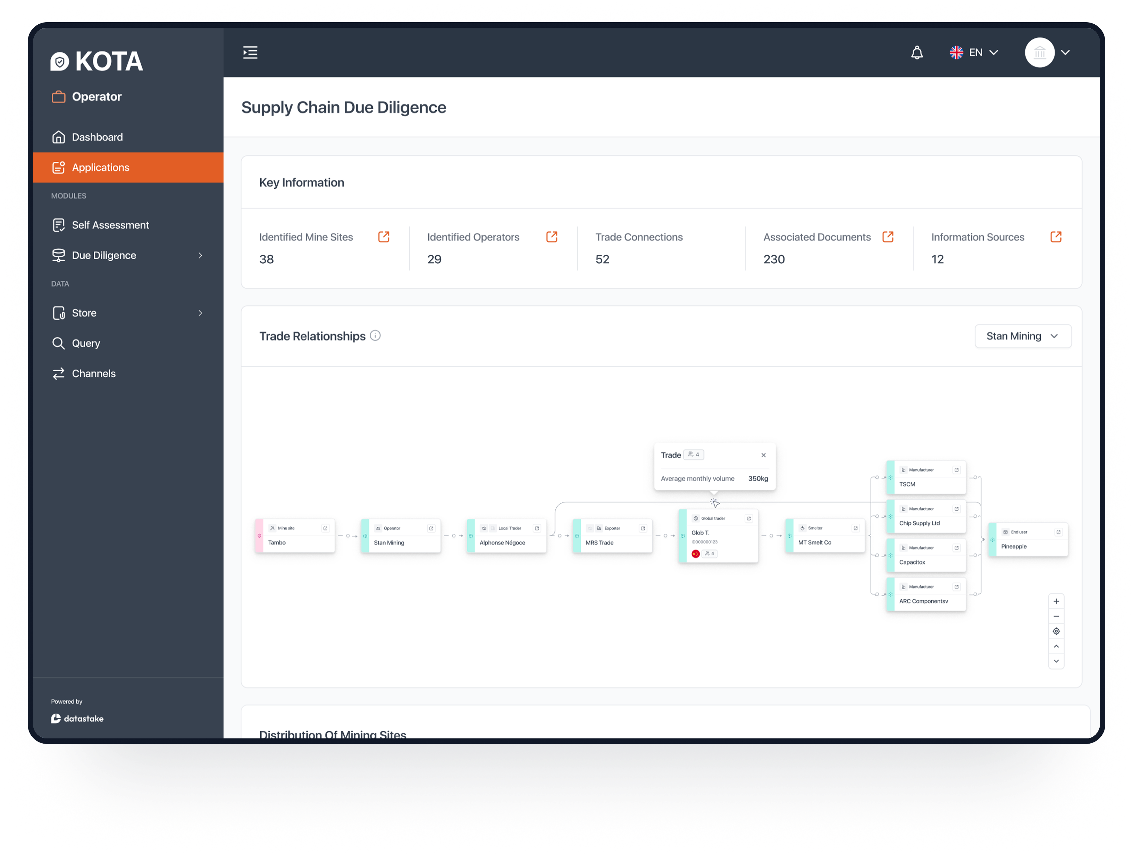Collapse sidebar with the hamburger menu icon
This screenshot has width=1133, height=855.
(x=250, y=53)
